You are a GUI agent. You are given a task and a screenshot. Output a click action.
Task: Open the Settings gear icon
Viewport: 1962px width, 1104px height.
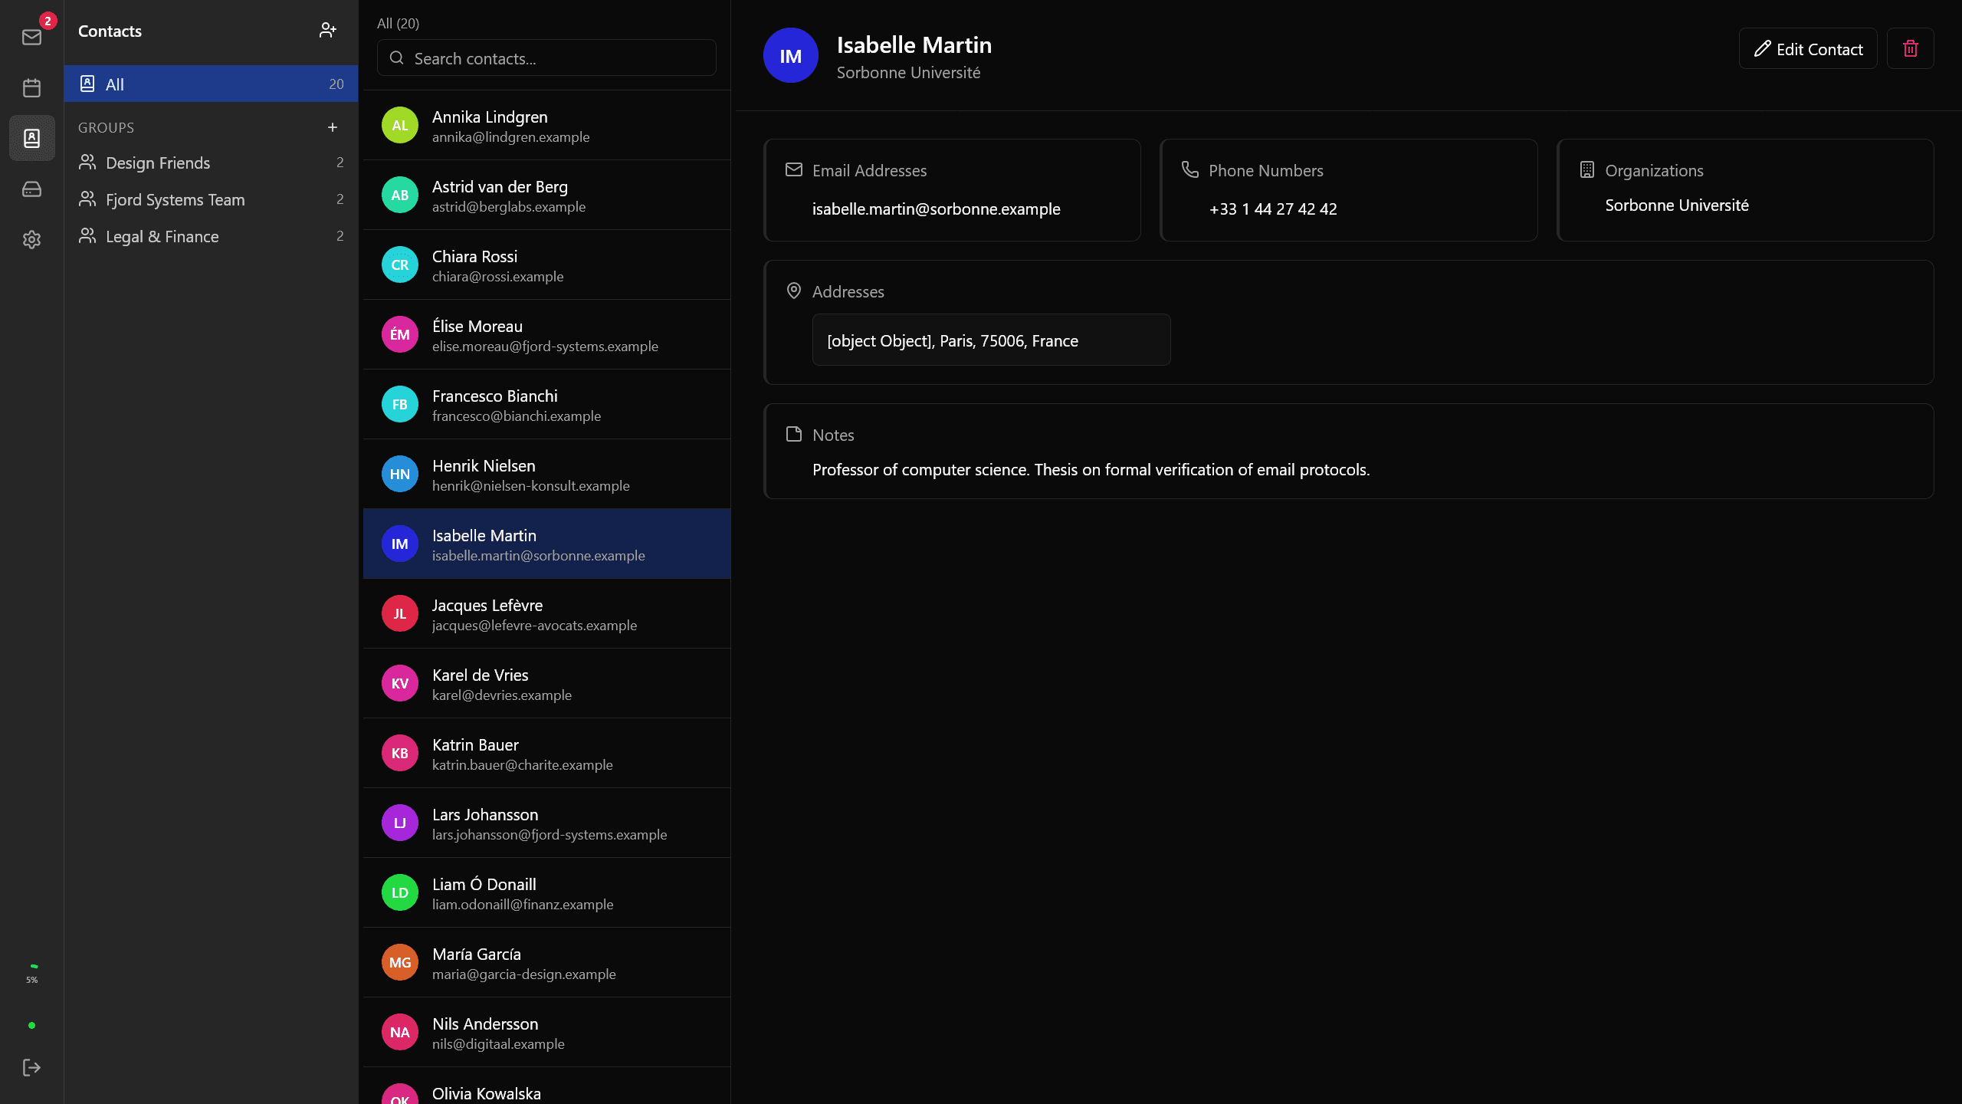point(31,239)
